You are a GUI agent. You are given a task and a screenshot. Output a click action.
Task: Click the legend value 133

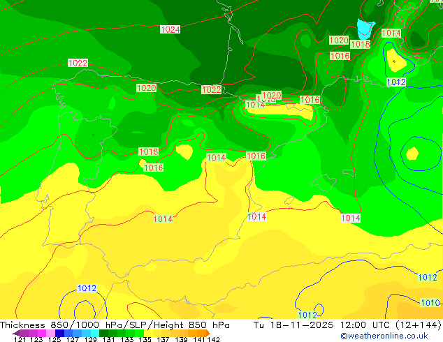coord(127,339)
